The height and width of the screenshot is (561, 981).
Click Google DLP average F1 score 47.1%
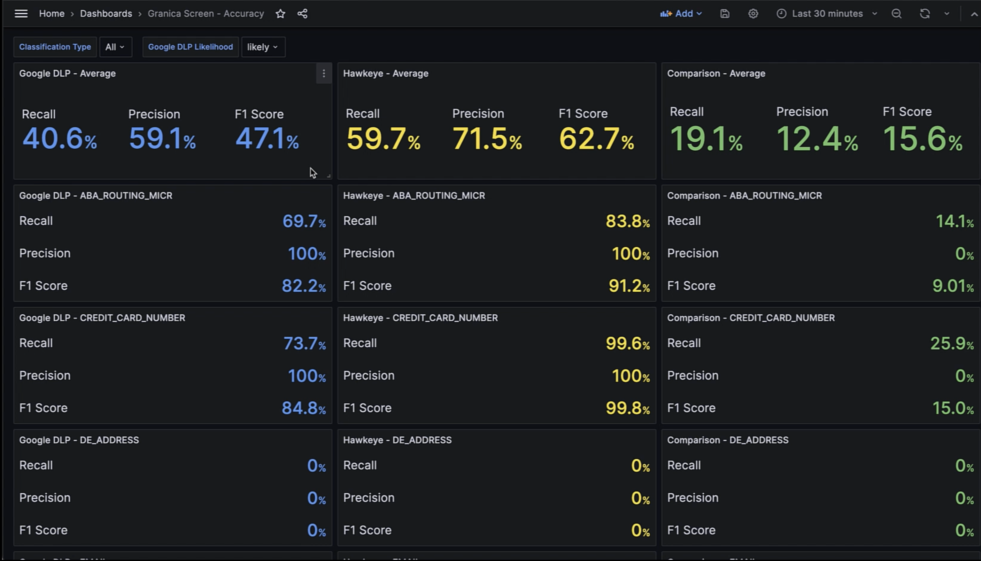(x=267, y=139)
